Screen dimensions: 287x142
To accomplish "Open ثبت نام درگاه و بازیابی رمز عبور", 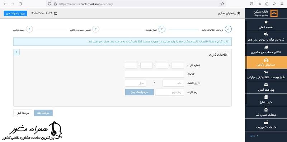I will [x=266, y=37].
